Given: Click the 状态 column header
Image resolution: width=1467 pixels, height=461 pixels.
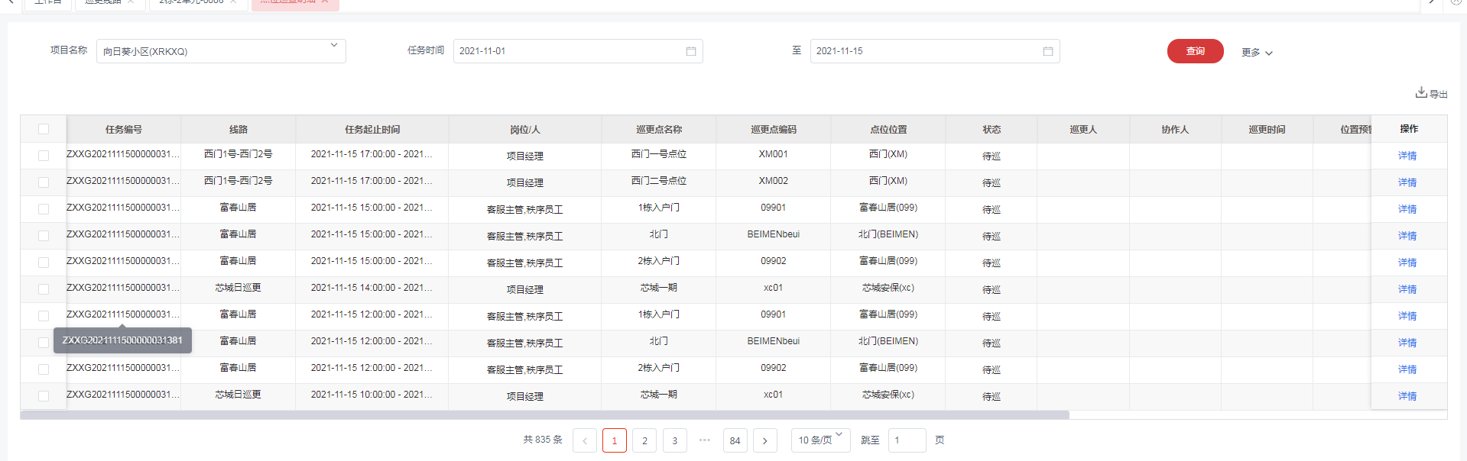Looking at the screenshot, I should 992,130.
